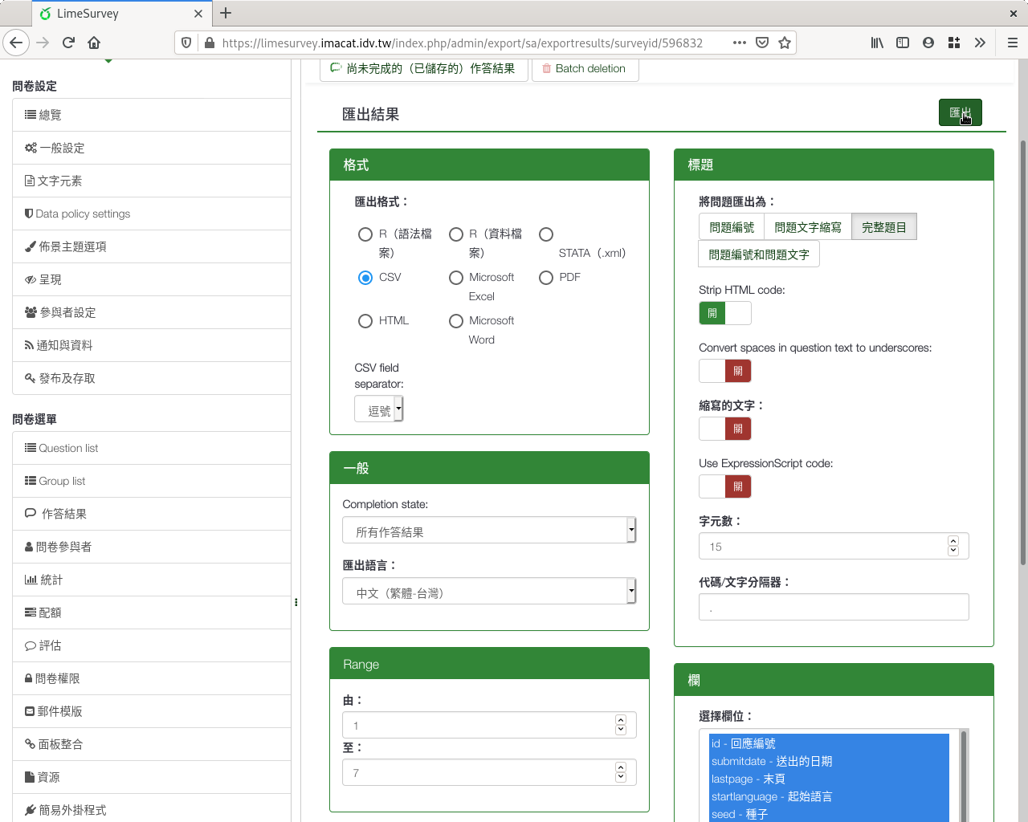Viewport: 1028px width, 822px height.
Task: Open the extensions grid icon
Action: coord(954,43)
